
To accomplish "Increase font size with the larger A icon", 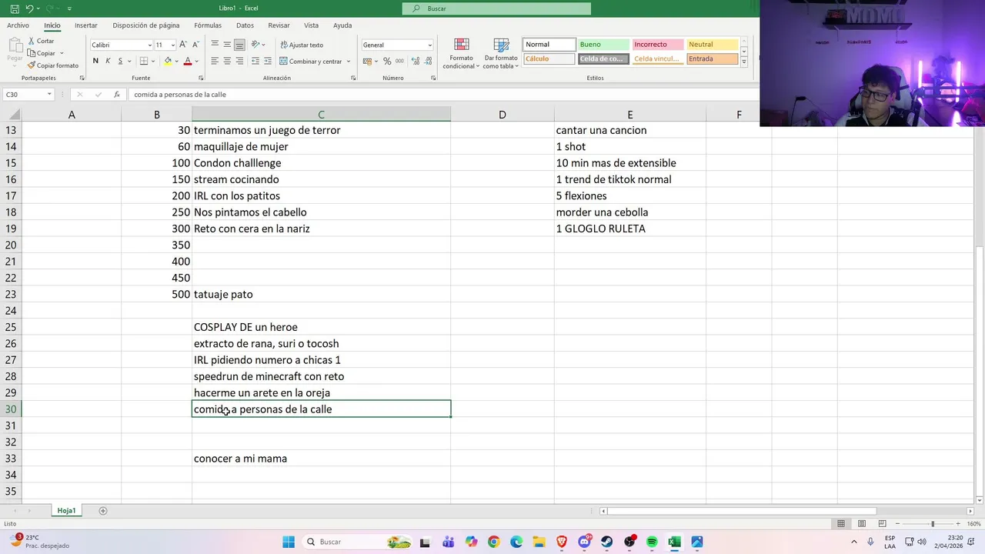I will click(185, 45).
